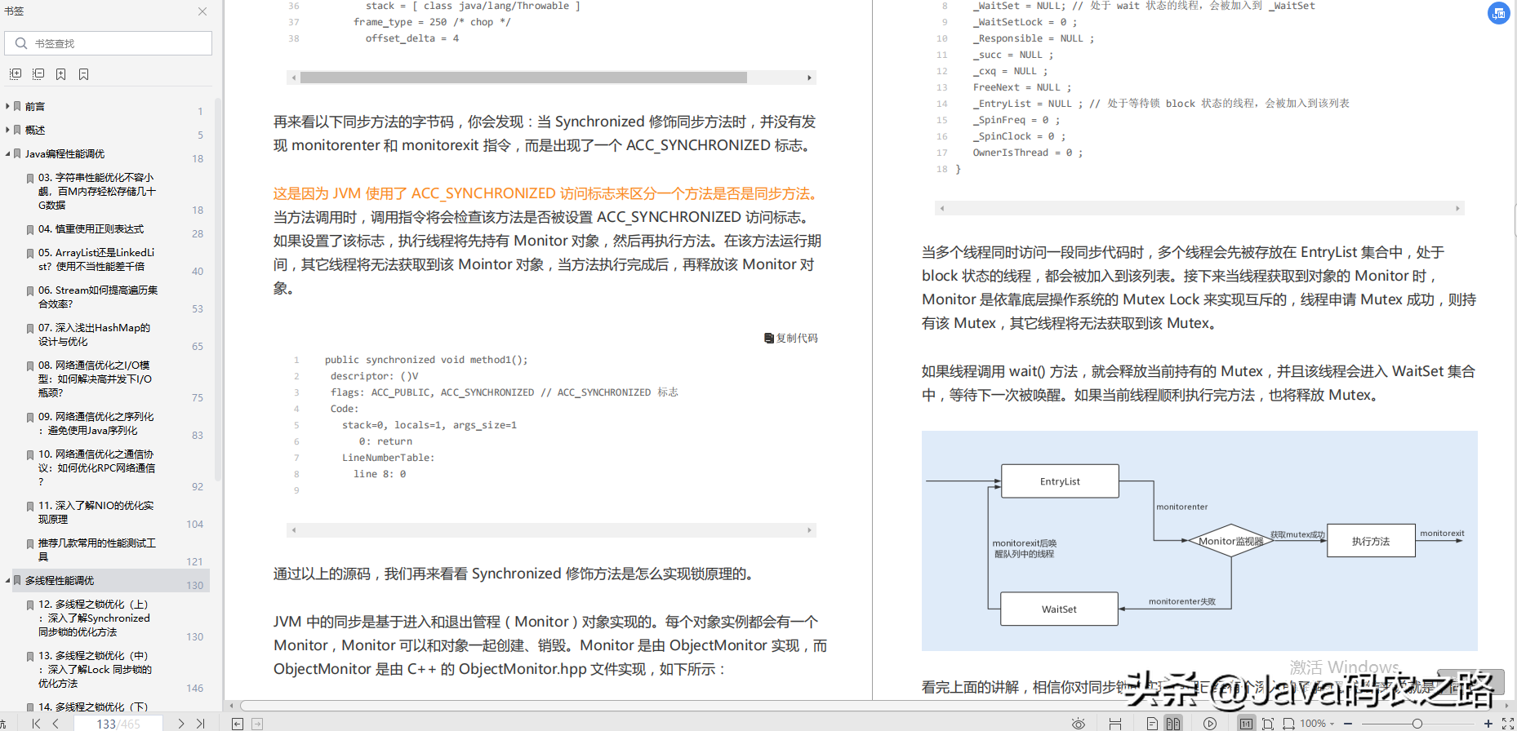Screen dimensions: 1517x731
Task: Click the orange ACC_SYNCHRONIZED highlighted sentence
Action: point(547,193)
